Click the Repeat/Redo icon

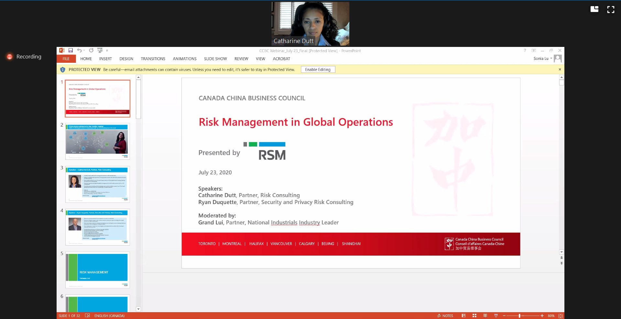click(x=91, y=50)
